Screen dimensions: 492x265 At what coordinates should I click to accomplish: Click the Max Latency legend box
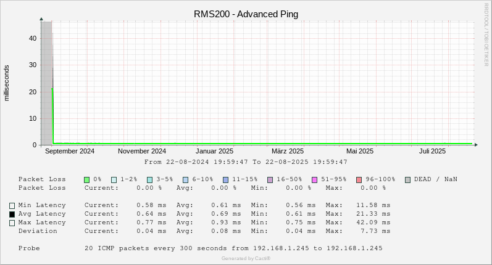coord(12,223)
